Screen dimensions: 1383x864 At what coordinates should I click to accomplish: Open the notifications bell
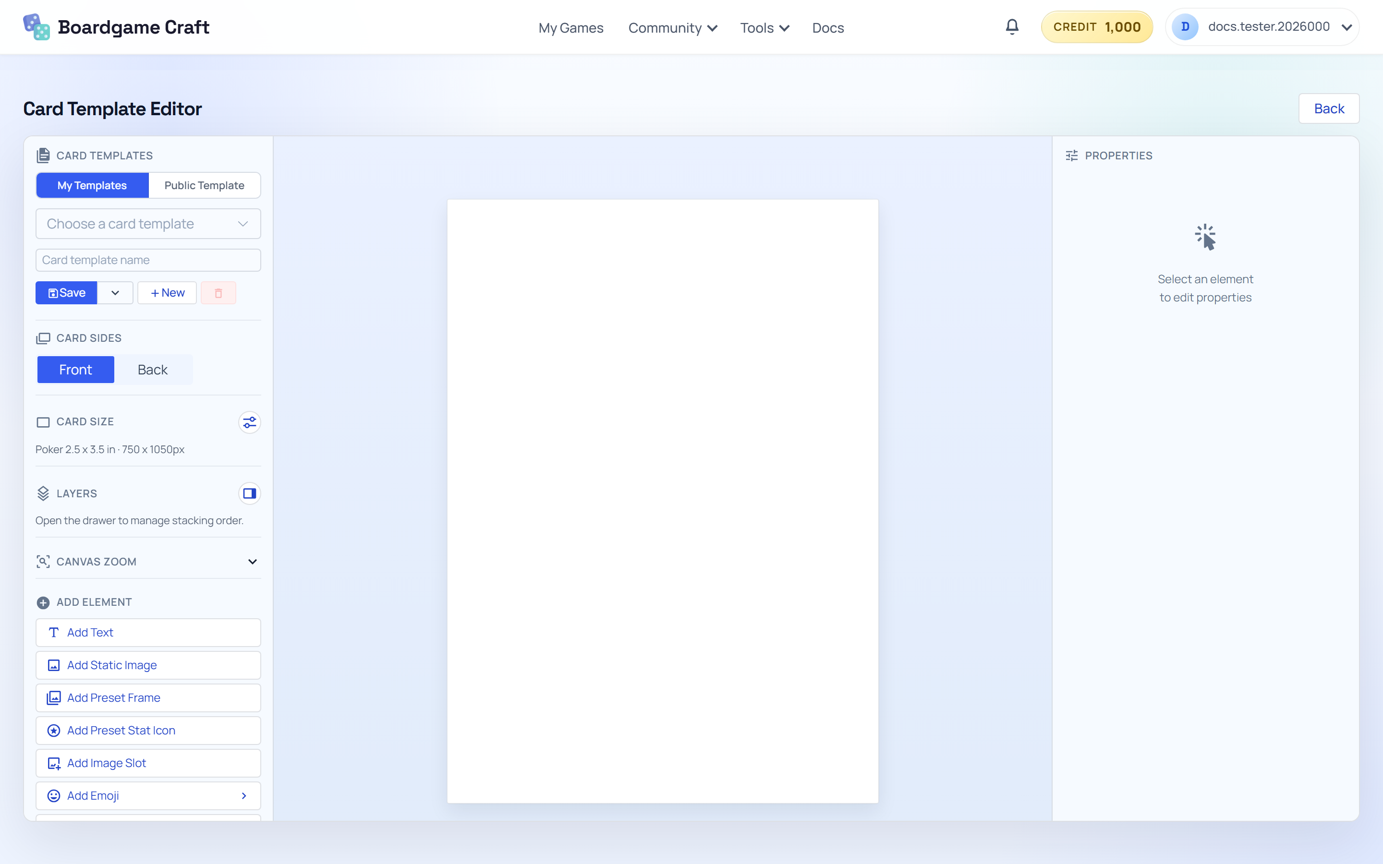coord(1012,26)
